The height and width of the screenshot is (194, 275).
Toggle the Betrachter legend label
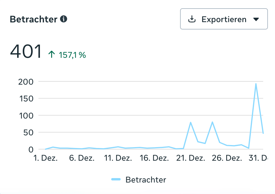(146, 180)
